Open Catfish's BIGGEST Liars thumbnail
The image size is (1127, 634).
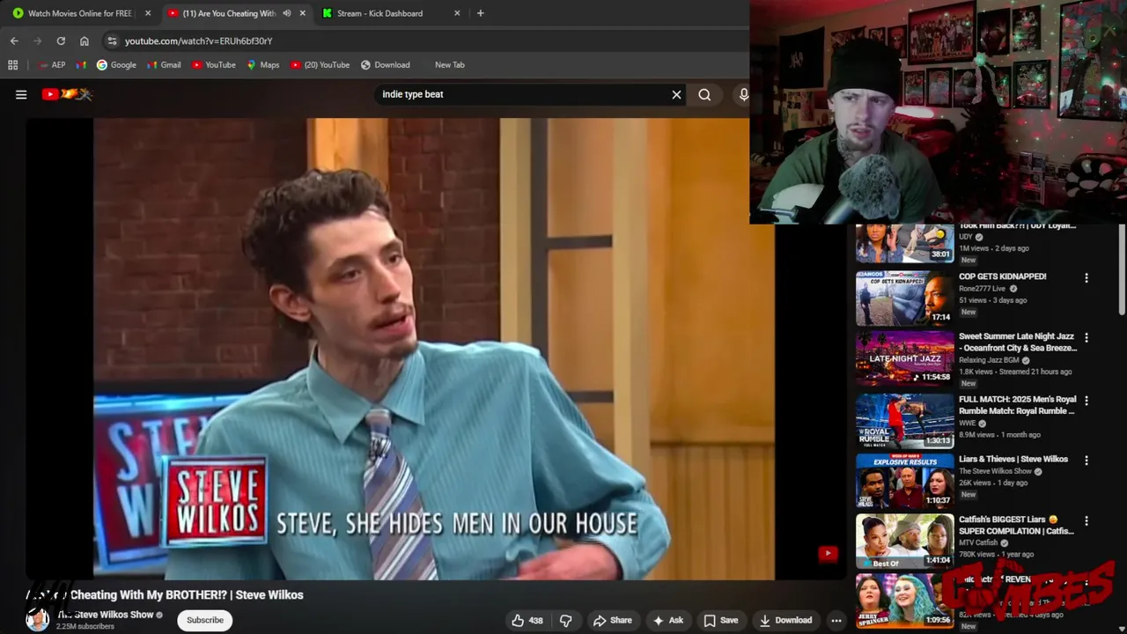pyautogui.click(x=905, y=542)
